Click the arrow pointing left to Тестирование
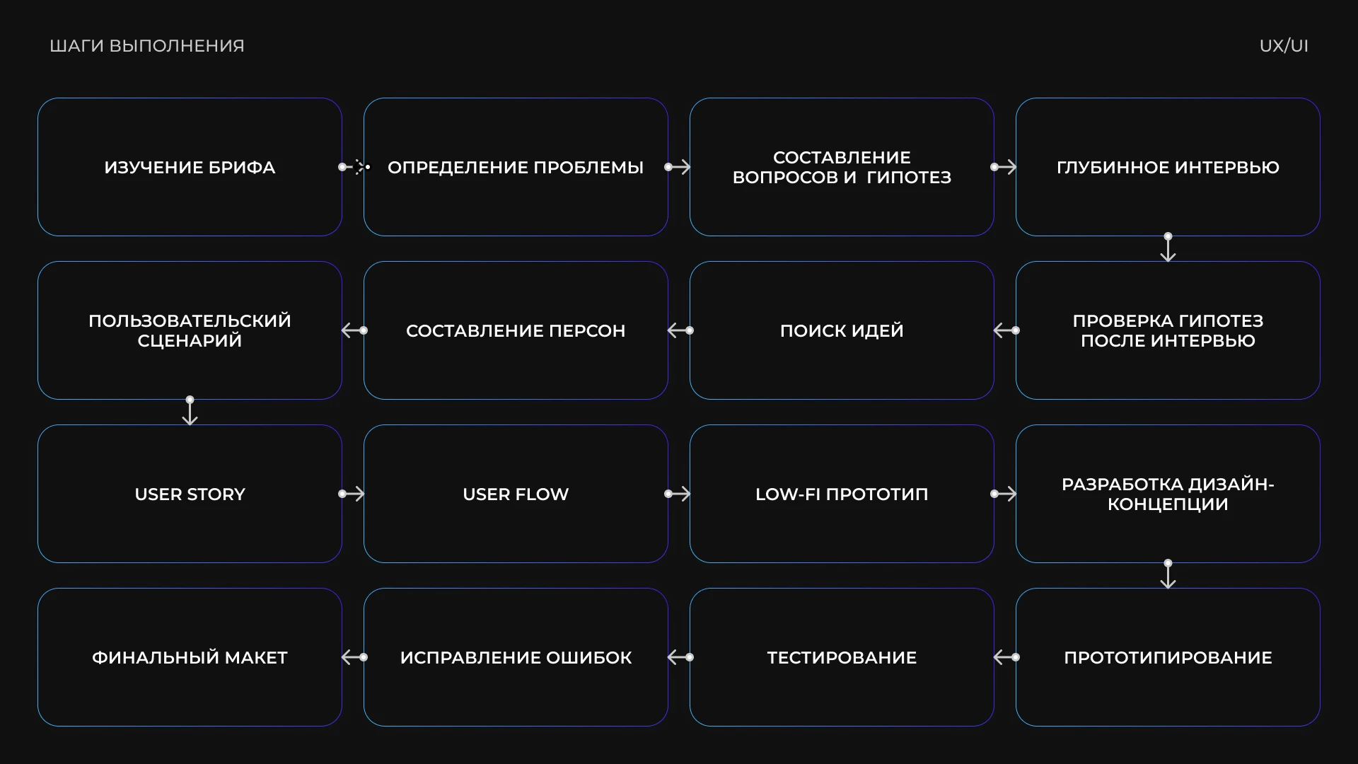The image size is (1358, 764). (1005, 657)
